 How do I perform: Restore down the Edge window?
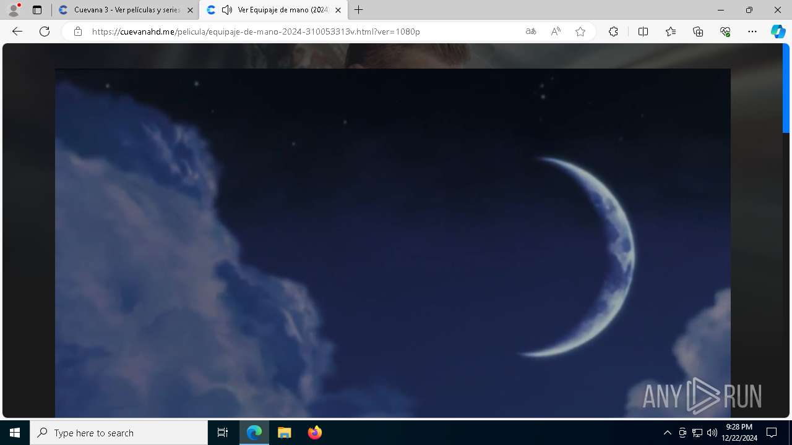coord(749,10)
